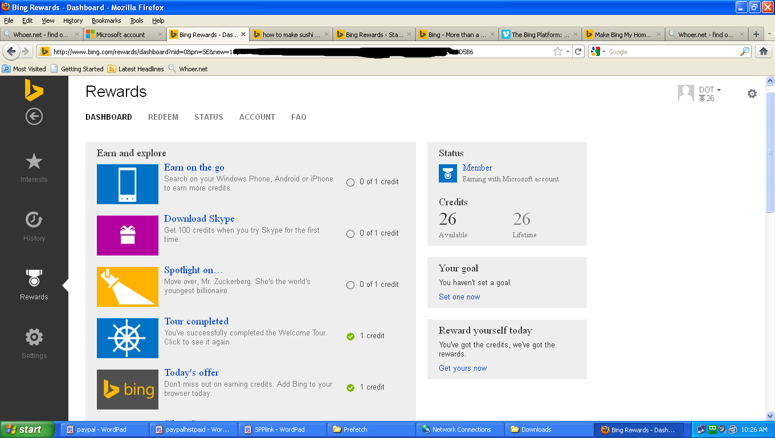
Task: Open the address bar history dropdown arrow
Action: pos(568,51)
